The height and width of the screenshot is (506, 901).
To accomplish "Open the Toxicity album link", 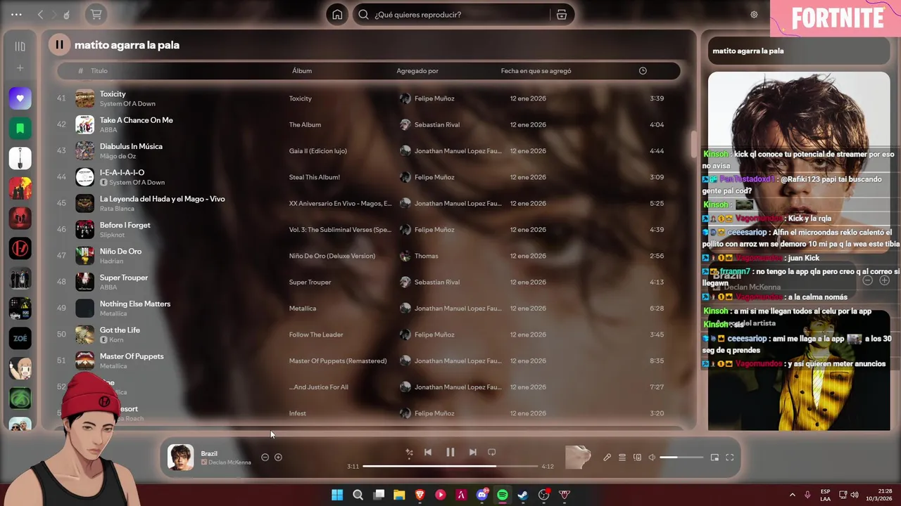I will [x=301, y=98].
